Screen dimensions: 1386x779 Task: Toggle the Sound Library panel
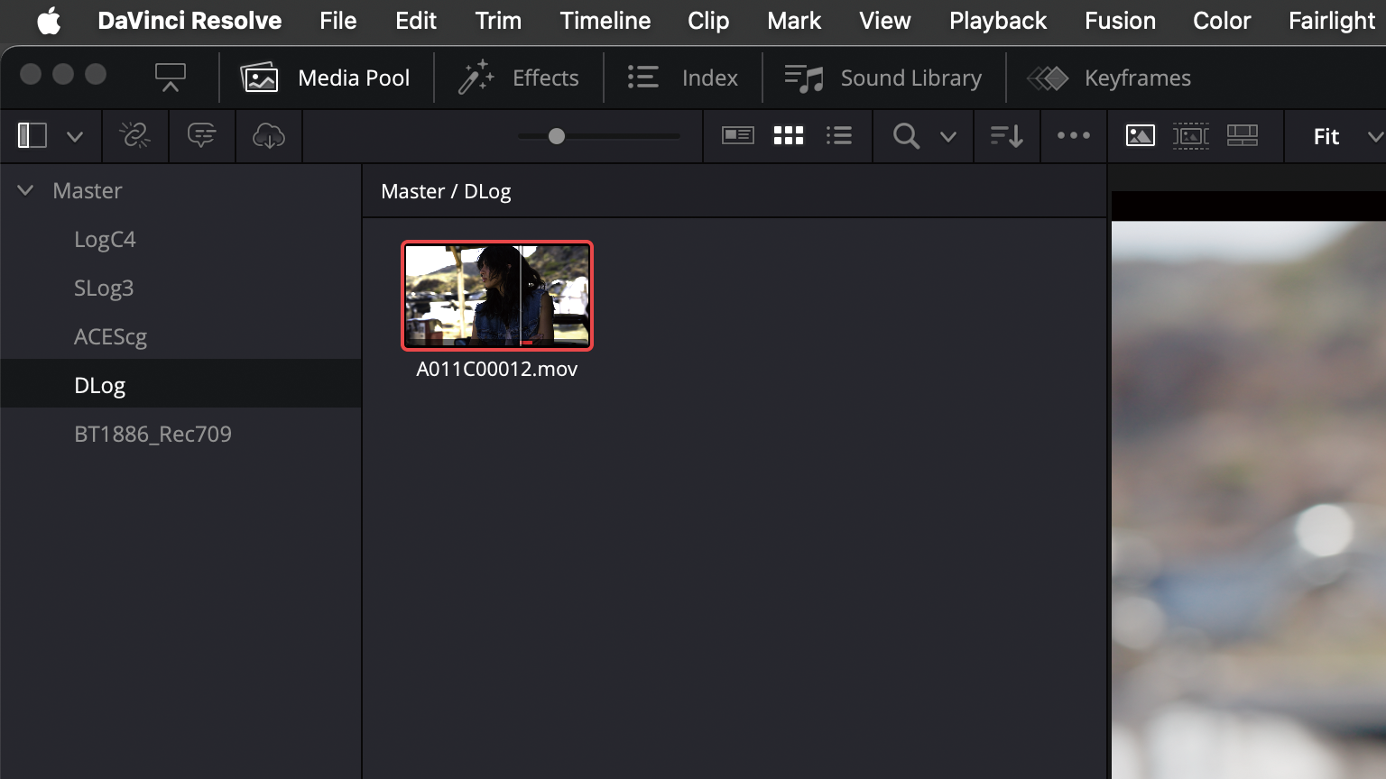(x=883, y=78)
